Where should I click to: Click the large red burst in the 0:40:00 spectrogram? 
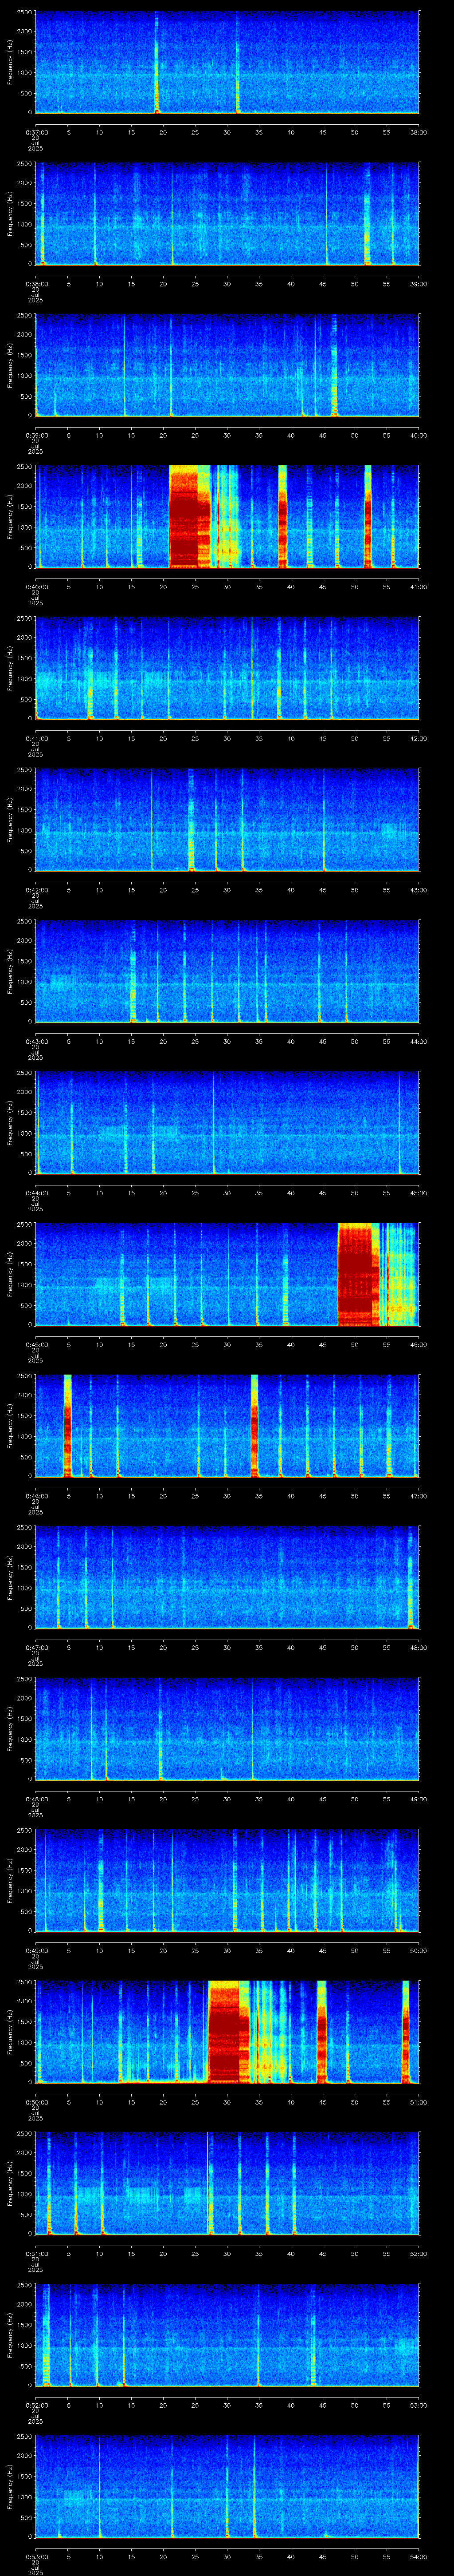190,517
